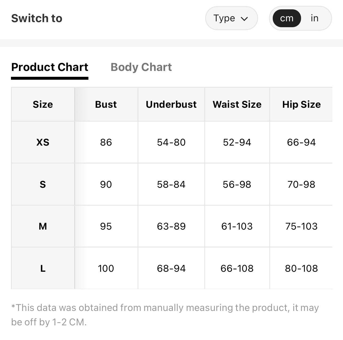Screen dimensions: 343x340
Task: Click the XS bust value 86
Action: point(106,142)
